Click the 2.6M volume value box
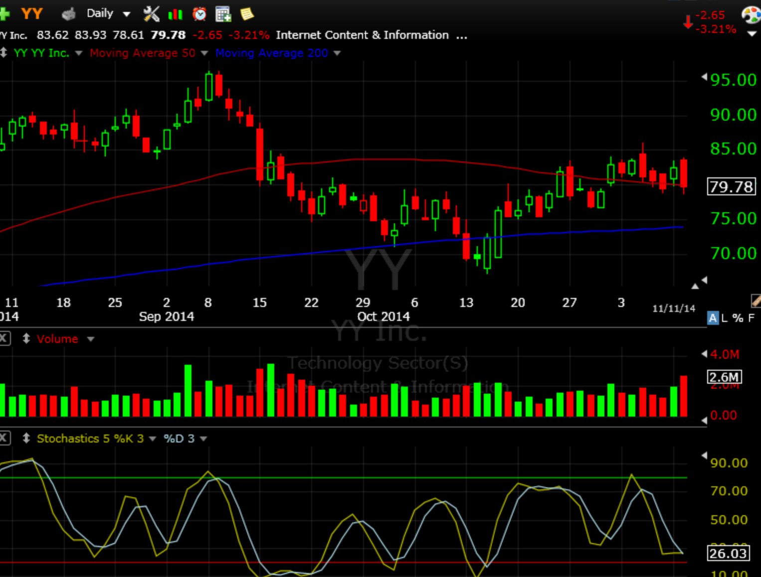Viewport: 761px width, 577px height. tap(724, 377)
